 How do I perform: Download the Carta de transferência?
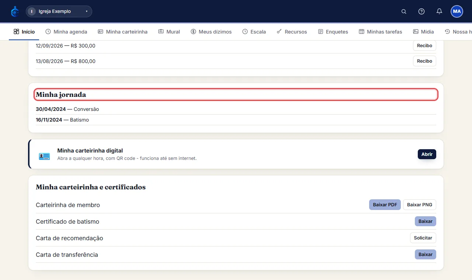(426, 255)
